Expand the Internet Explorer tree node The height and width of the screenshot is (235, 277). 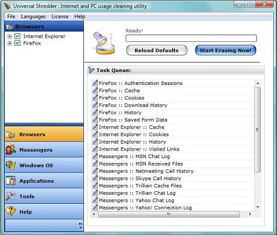pos(10,37)
